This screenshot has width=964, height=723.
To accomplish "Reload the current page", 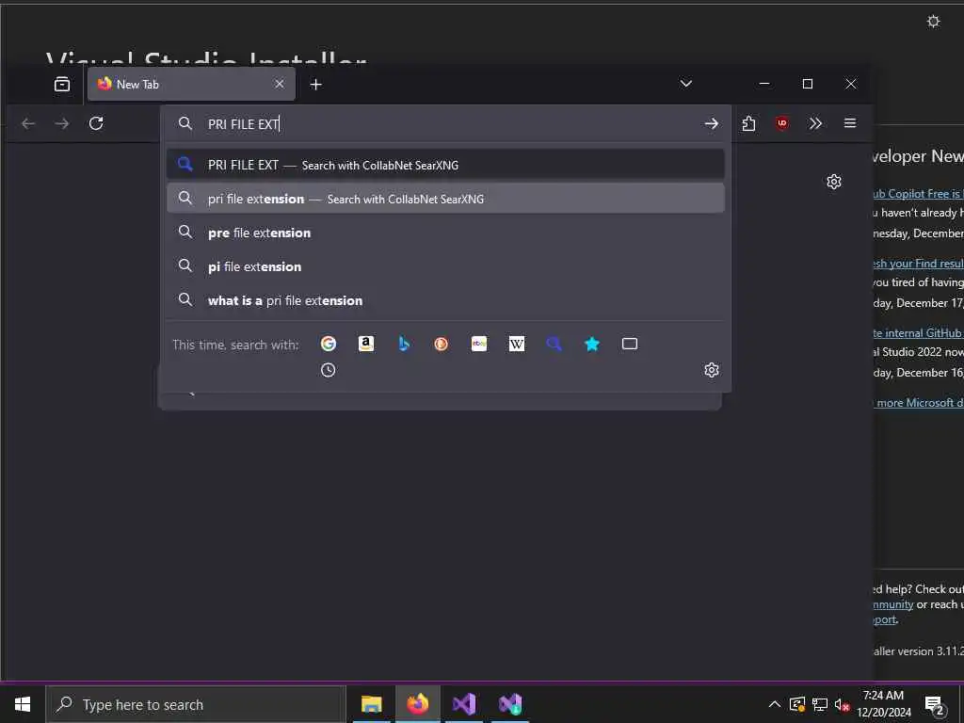I will (96, 123).
